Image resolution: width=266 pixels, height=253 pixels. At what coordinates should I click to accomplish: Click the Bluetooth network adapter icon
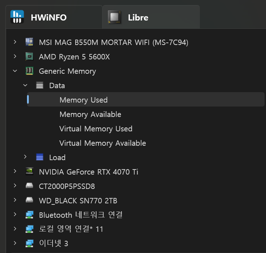[30, 215]
